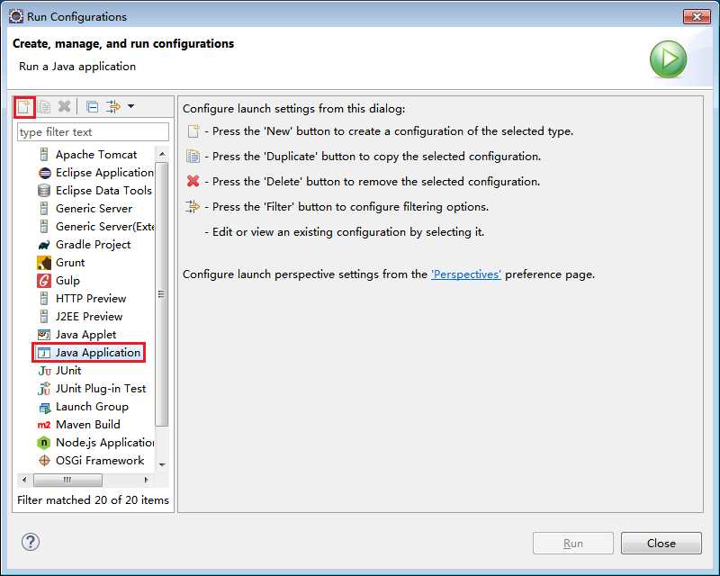Image resolution: width=720 pixels, height=576 pixels.
Task: Click the horizontal scrollbar thumb
Action: (68, 480)
